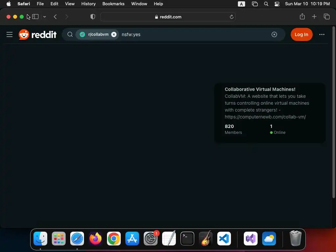This screenshot has width=336, height=252.
Task: Click the Reddit logo
Action: 37,34
